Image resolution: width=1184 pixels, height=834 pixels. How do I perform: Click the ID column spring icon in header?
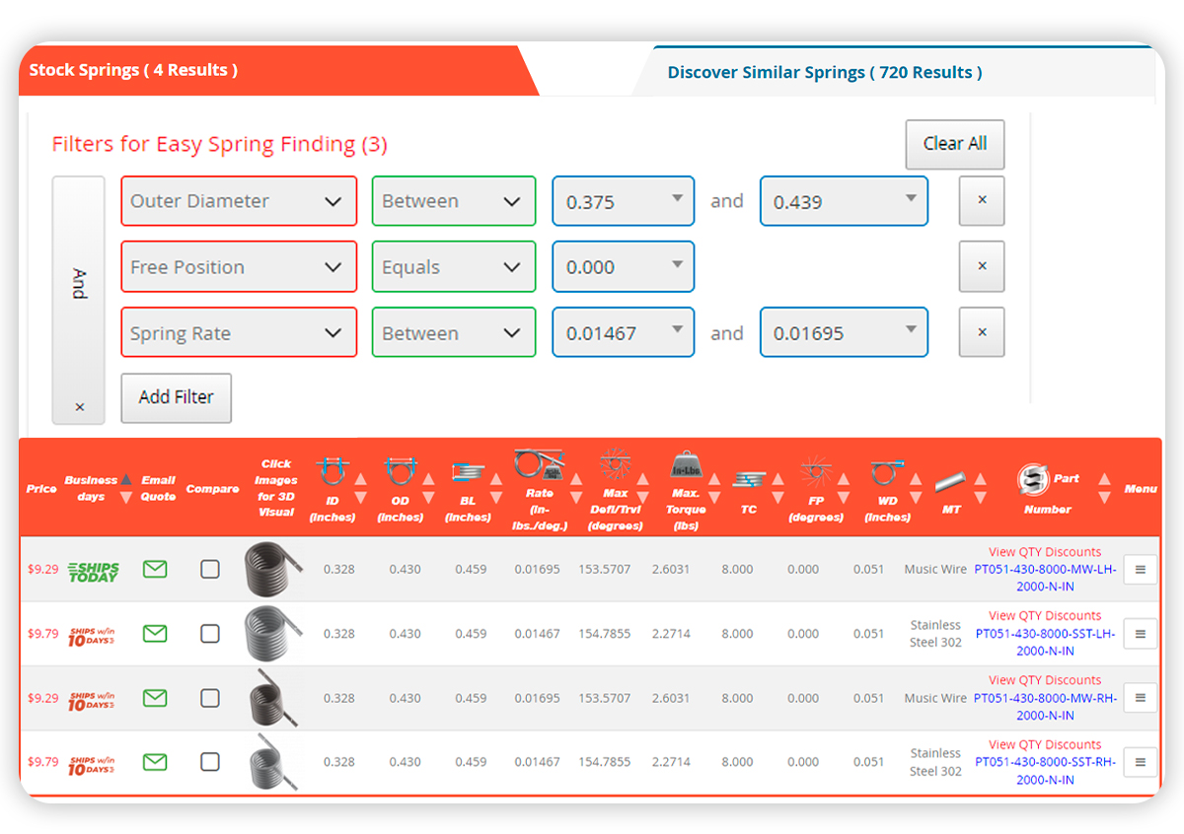pyautogui.click(x=331, y=468)
